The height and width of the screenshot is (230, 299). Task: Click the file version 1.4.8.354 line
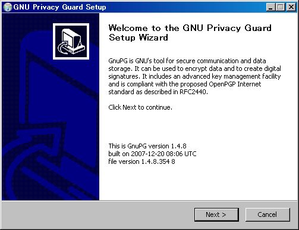(141, 161)
